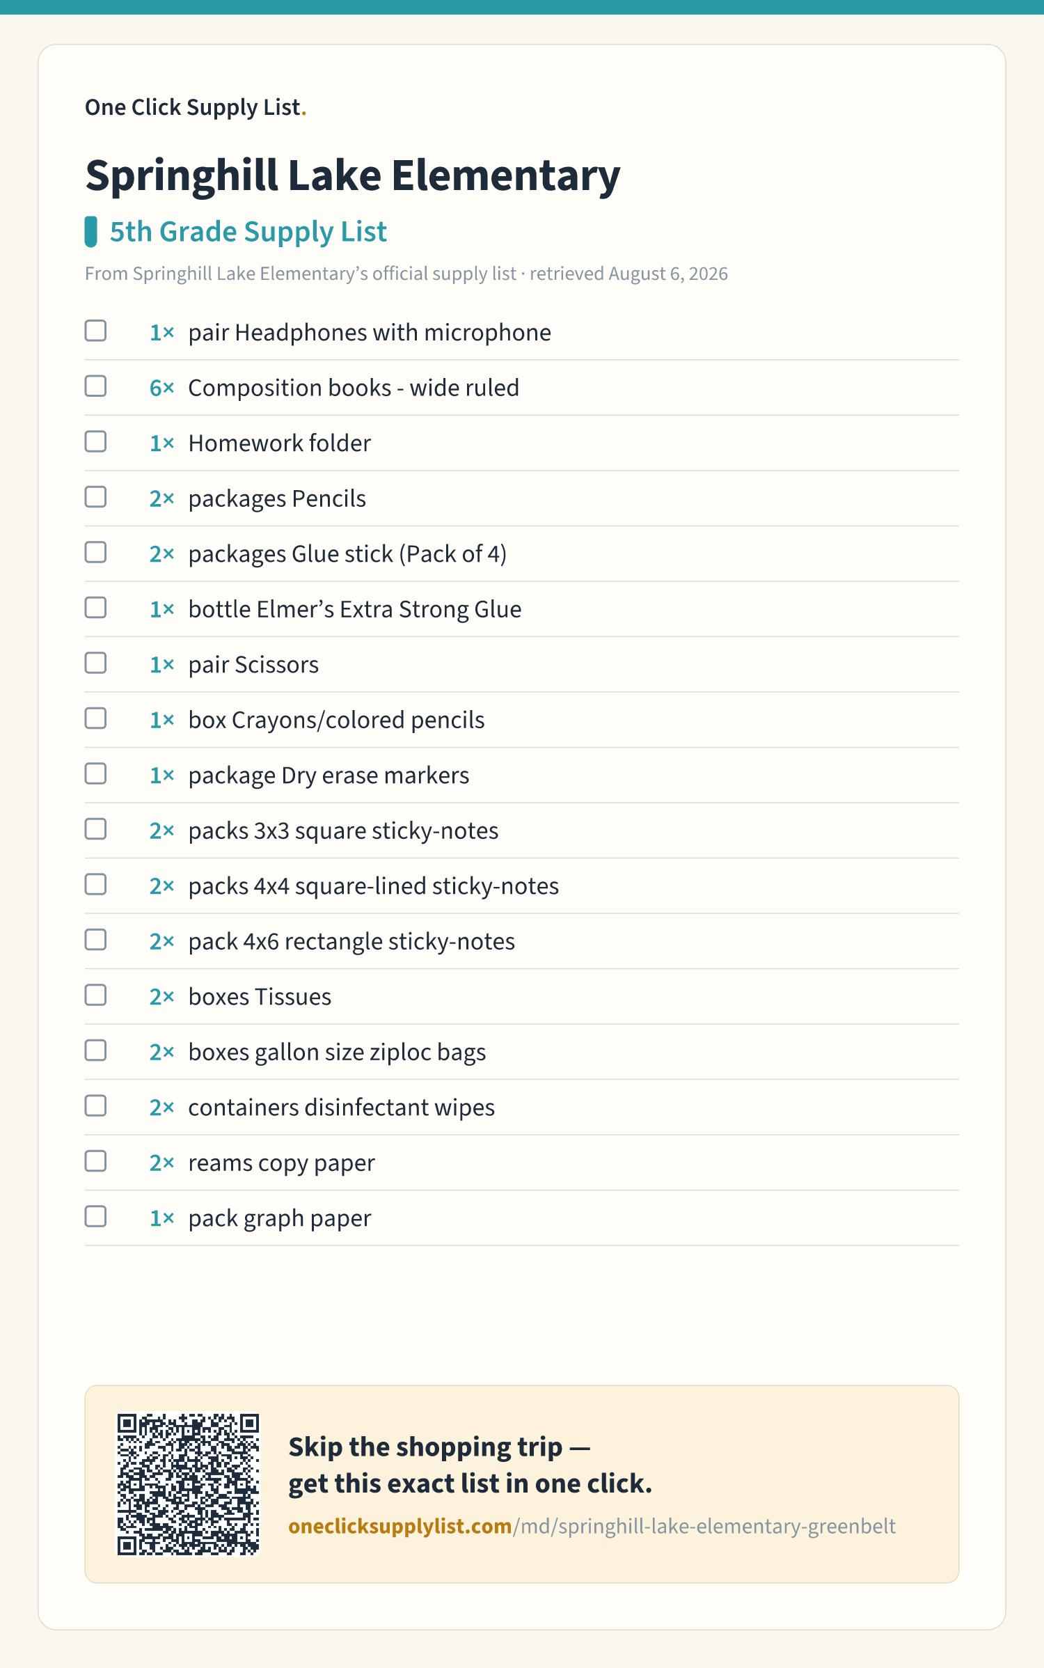Click the One Click Supply List logo
Screen dimensions: 1044x1668
(x=196, y=107)
